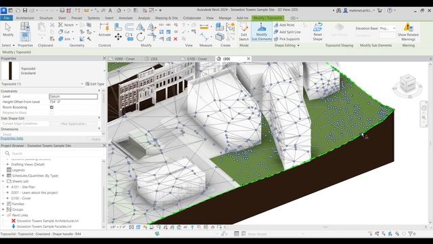
Task: Expand the Groups tree node
Action: [3, 209]
